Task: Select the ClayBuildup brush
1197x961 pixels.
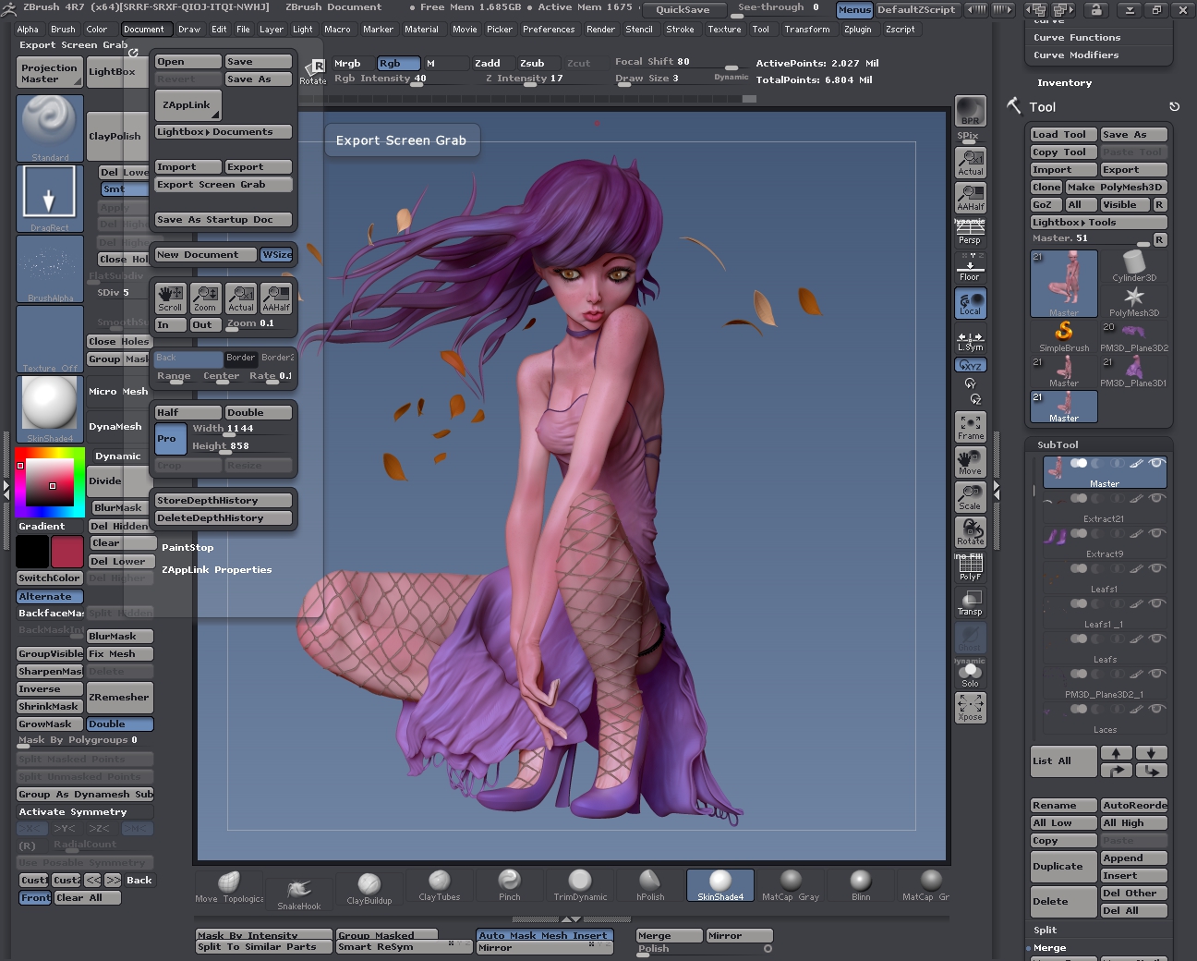Action: pos(369,888)
